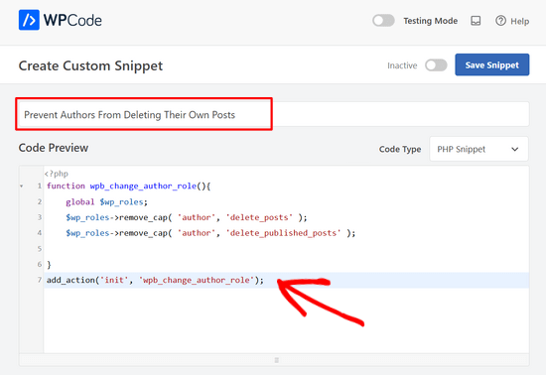Screen dimensions: 546x375
Task: Click the global $wp_roles line
Action: [x=106, y=201]
